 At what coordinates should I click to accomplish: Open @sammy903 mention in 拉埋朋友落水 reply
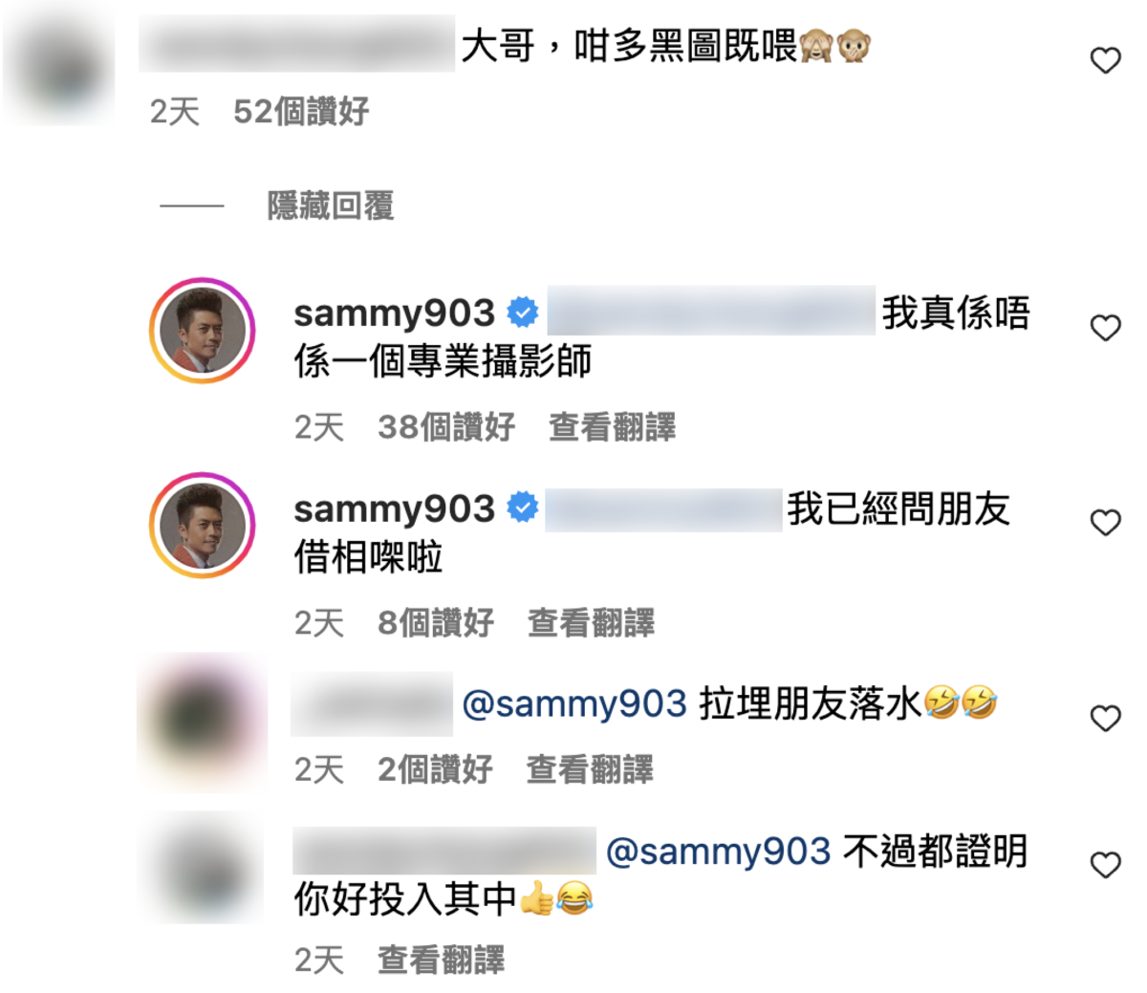click(x=574, y=704)
